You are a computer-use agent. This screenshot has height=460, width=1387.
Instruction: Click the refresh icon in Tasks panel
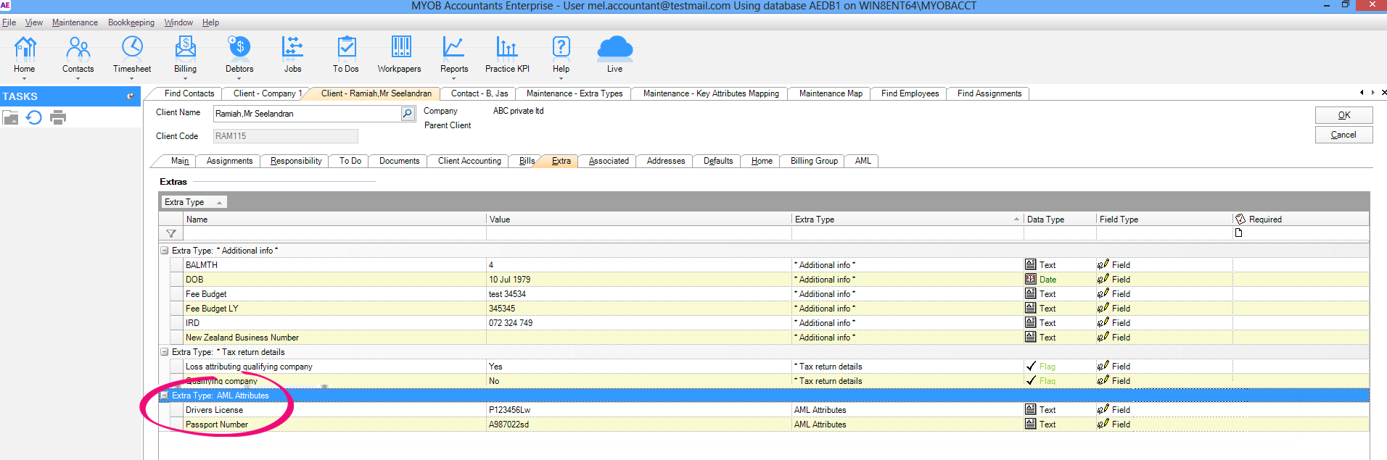pyautogui.click(x=34, y=117)
